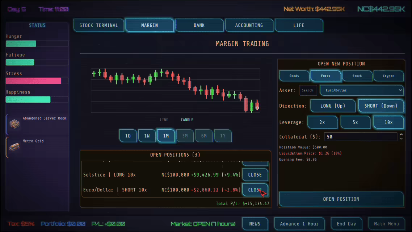
Task: Go to the Accounting tab
Action: point(249,25)
